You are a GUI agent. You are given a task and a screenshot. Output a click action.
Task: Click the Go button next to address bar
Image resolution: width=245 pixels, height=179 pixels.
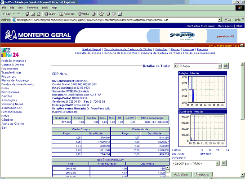pyautogui.click(x=228, y=20)
